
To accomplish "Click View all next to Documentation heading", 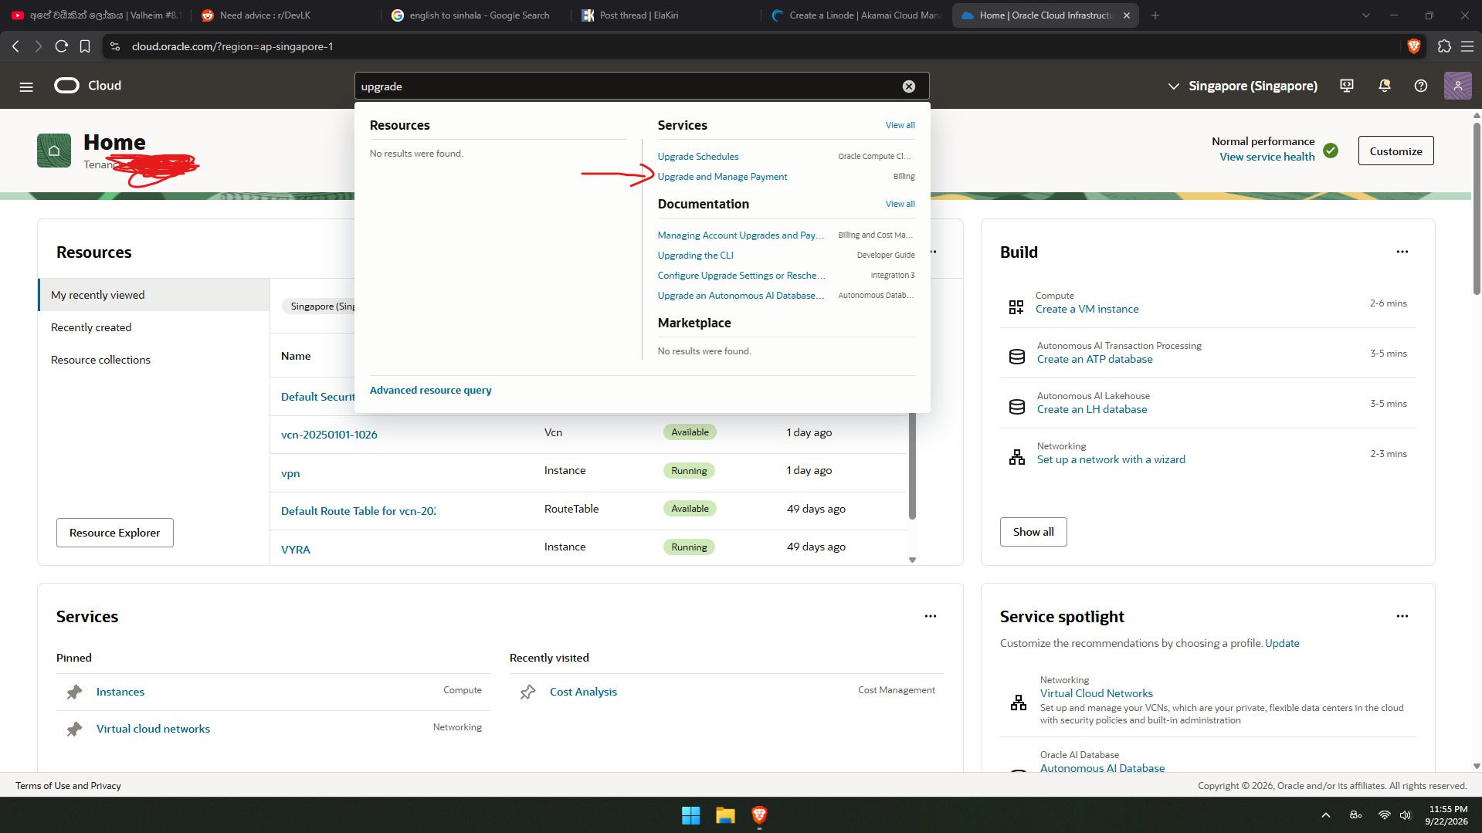I will click(x=900, y=204).
